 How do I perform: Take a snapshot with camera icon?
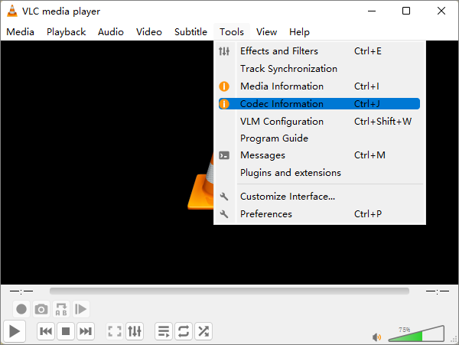pyautogui.click(x=41, y=309)
